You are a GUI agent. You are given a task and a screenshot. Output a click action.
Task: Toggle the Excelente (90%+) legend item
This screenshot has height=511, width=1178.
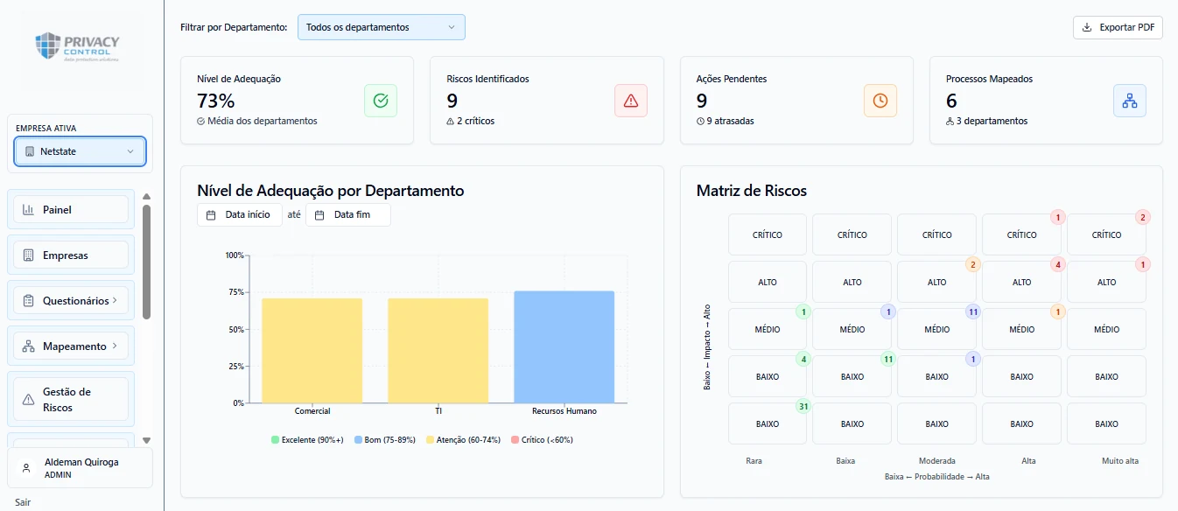tap(307, 439)
